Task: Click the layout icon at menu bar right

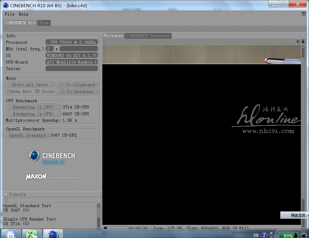Action: [x=304, y=14]
